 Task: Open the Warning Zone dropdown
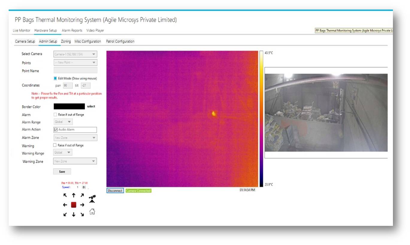(x=74, y=161)
